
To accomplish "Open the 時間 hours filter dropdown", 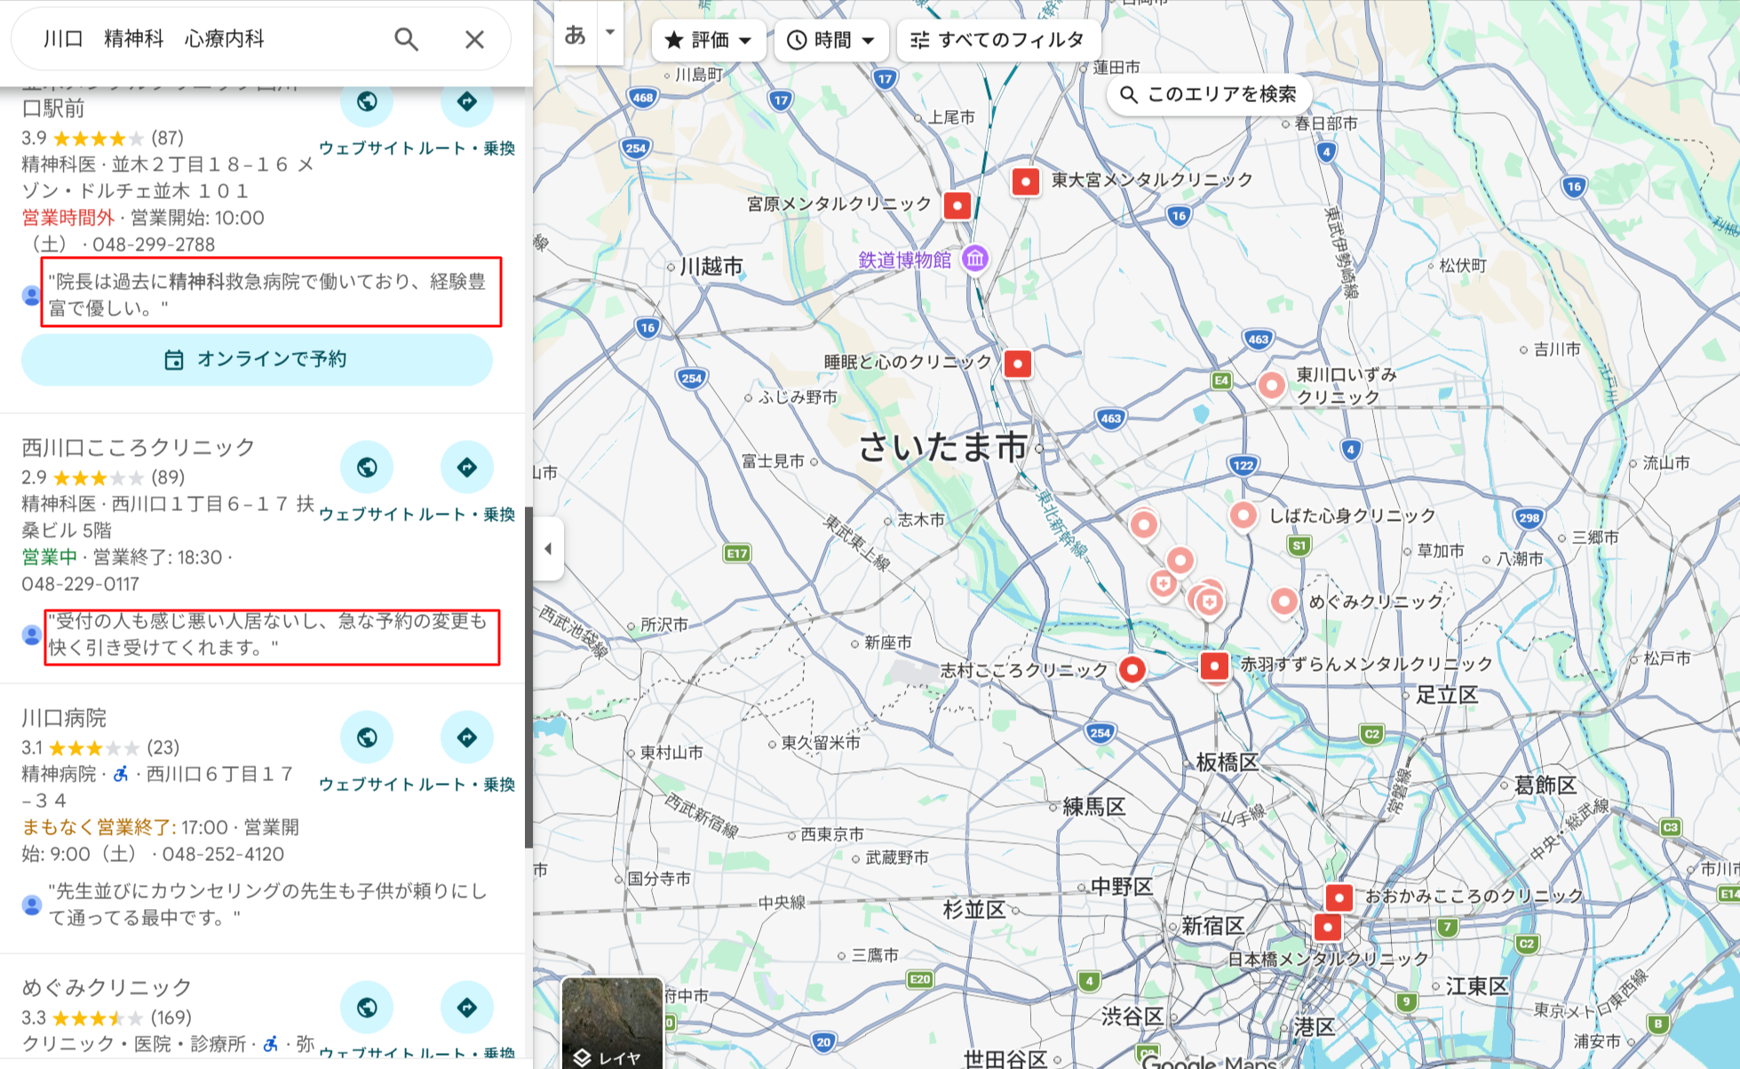I will click(x=831, y=39).
